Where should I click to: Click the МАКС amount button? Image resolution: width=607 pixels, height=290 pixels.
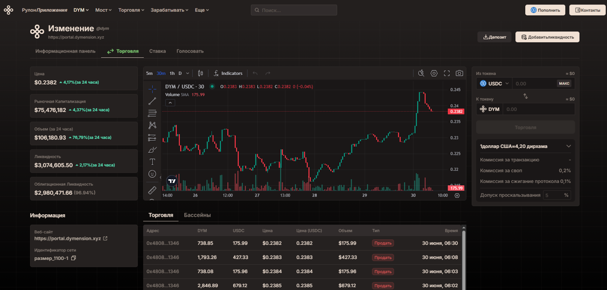click(564, 83)
